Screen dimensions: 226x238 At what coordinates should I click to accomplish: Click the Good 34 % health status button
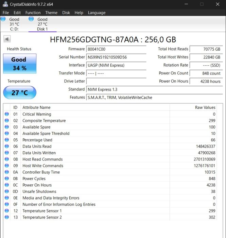tap(20, 64)
